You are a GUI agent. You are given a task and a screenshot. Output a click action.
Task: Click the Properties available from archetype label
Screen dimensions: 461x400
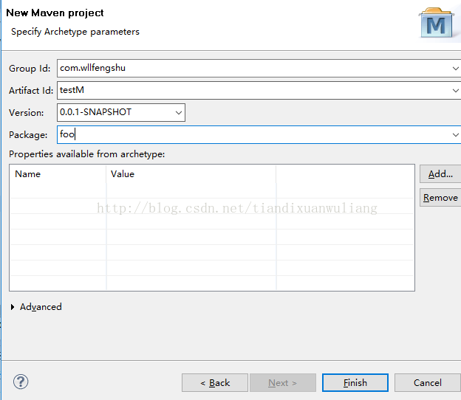[x=87, y=154]
